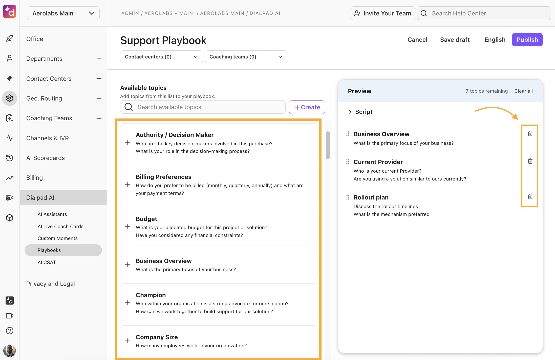Click the AI video recorder icon in sidebar
Image resolution: width=555 pixels, height=360 pixels.
coord(10,198)
